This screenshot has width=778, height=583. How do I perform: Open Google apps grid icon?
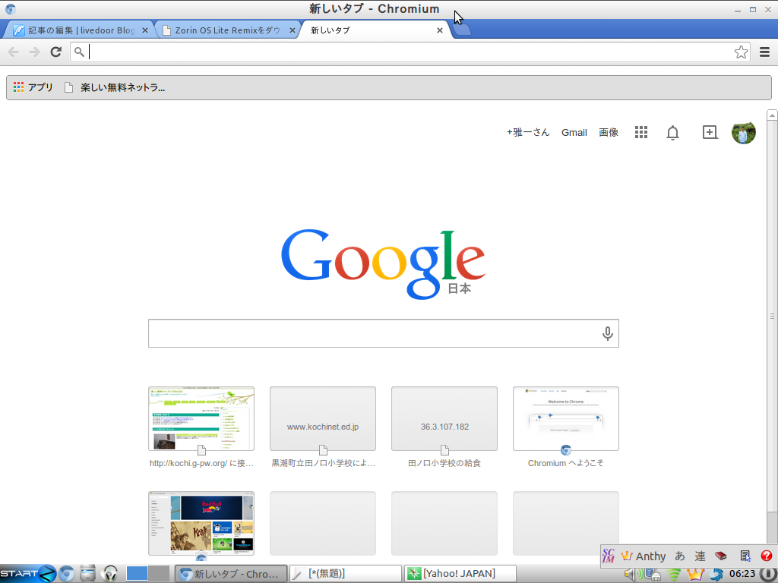[x=641, y=132]
